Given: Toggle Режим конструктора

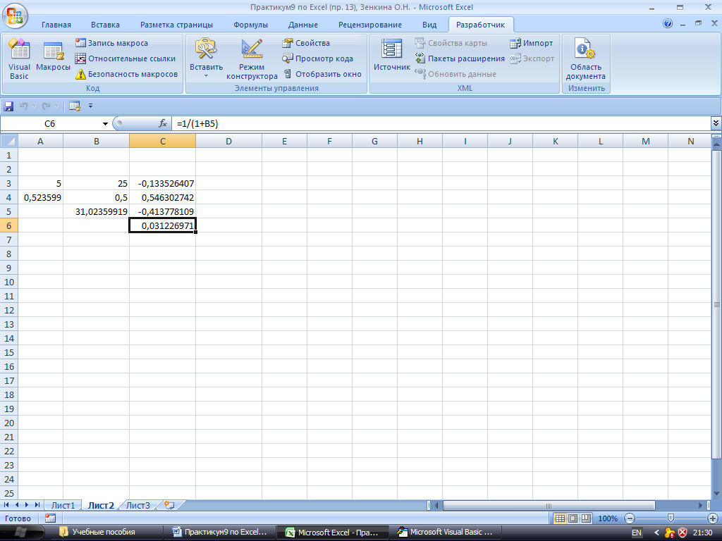Looking at the screenshot, I should [x=252, y=60].
